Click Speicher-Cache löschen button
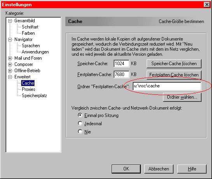The height and width of the screenshot is (179, 212). point(174,64)
